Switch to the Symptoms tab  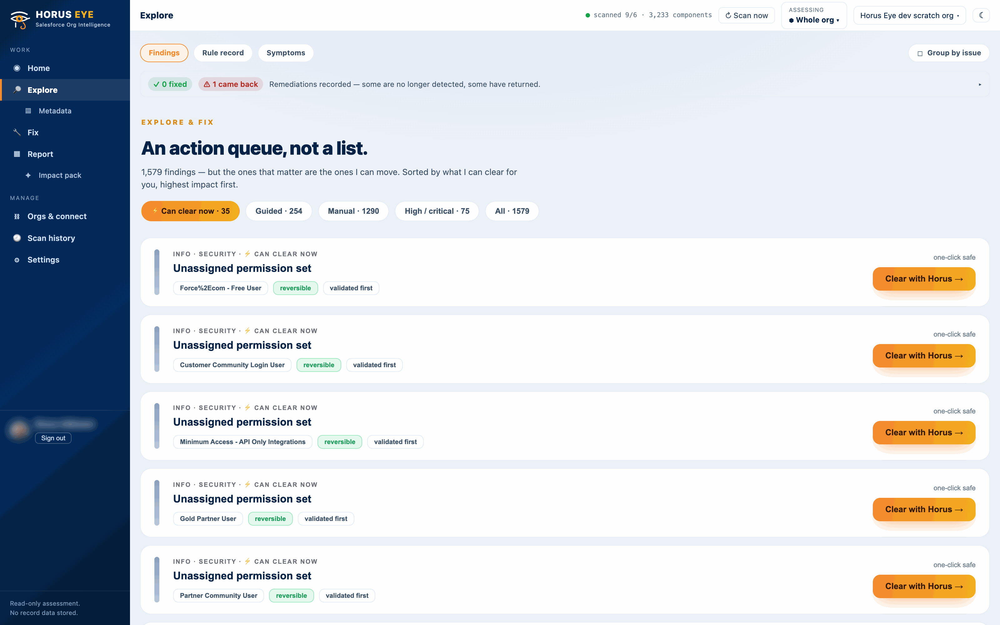(286, 53)
